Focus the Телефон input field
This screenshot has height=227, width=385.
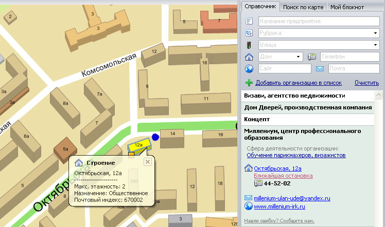tap(350, 56)
